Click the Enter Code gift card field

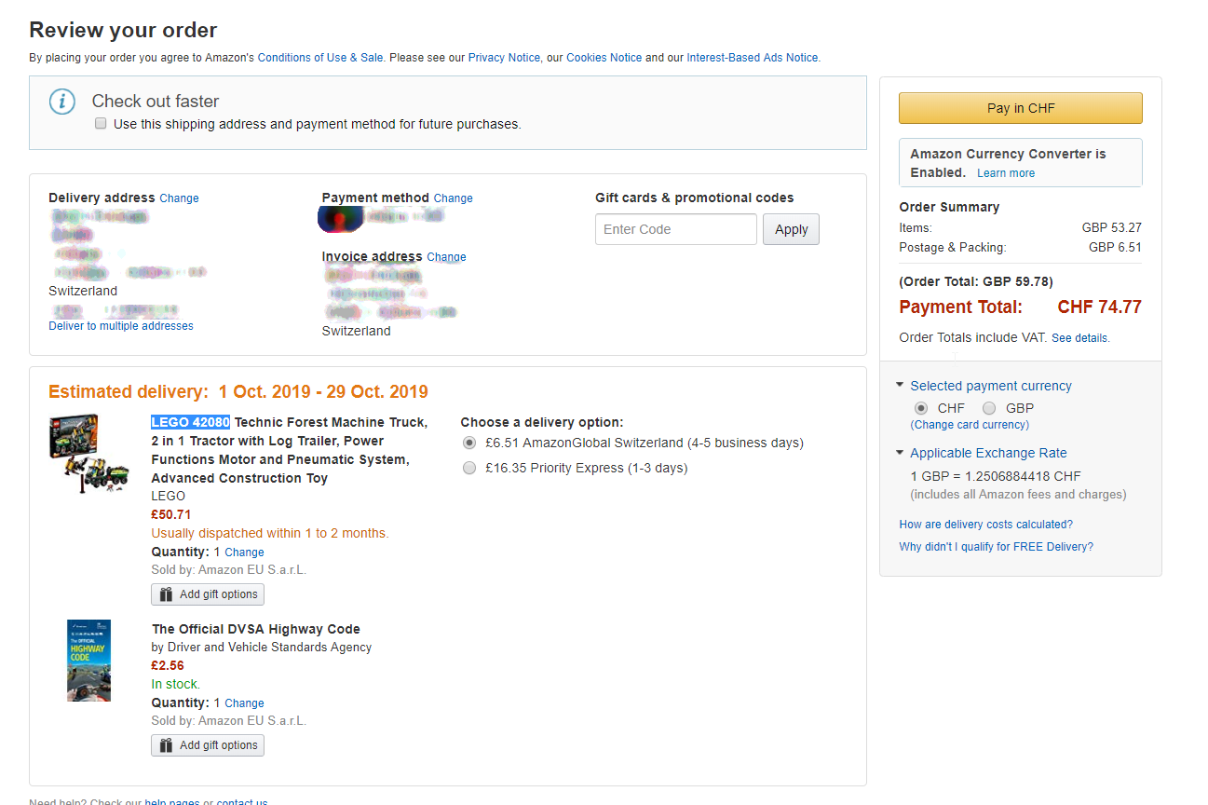point(675,229)
